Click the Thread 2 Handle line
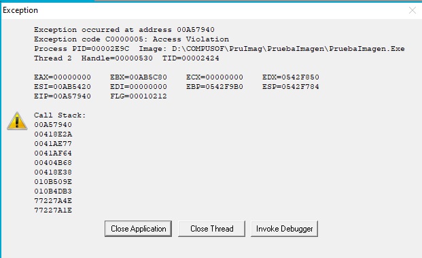The image size is (422, 258). coord(126,58)
